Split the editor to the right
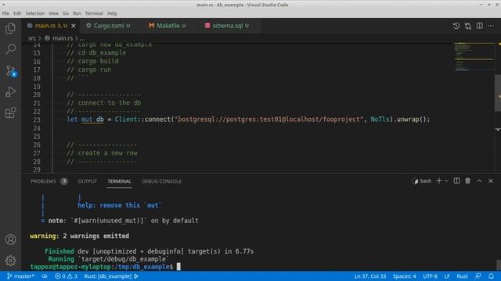 tap(480, 26)
